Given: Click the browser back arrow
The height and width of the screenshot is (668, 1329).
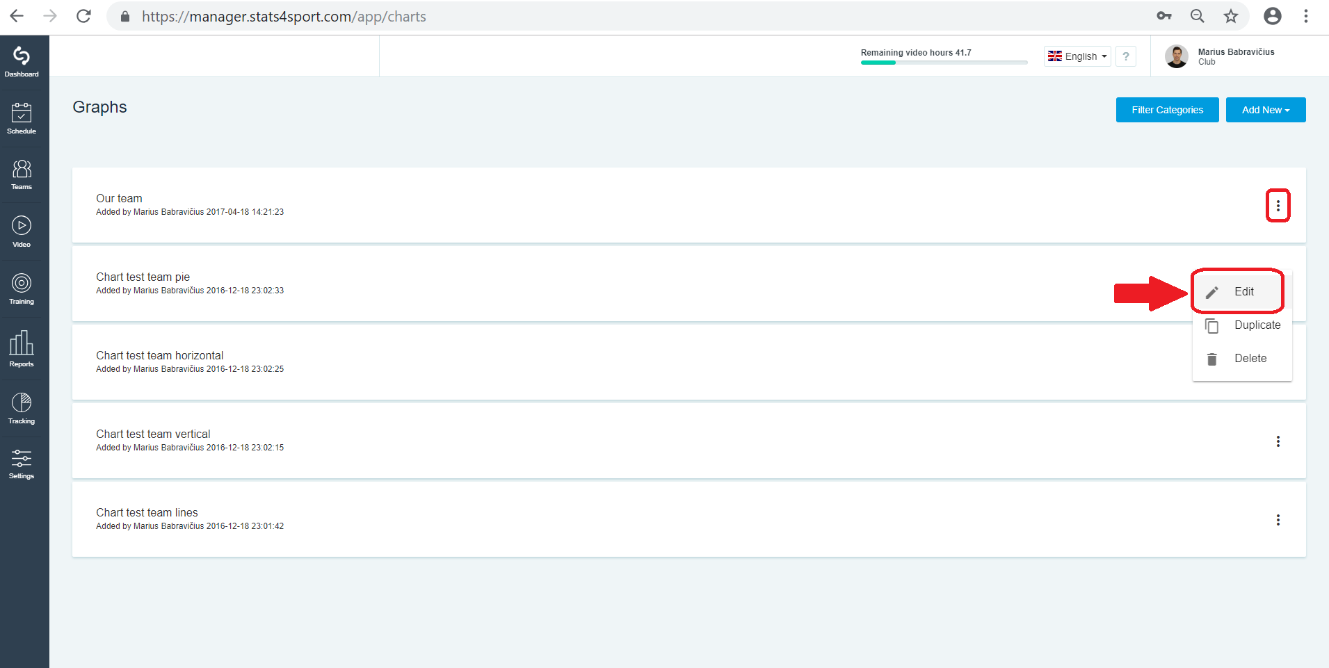Looking at the screenshot, I should tap(17, 16).
